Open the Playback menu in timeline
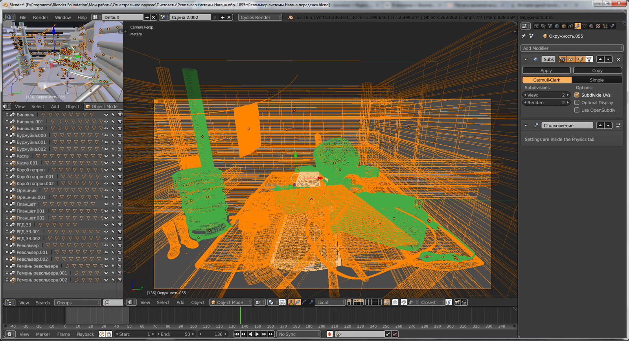The image size is (629, 341). point(85,334)
